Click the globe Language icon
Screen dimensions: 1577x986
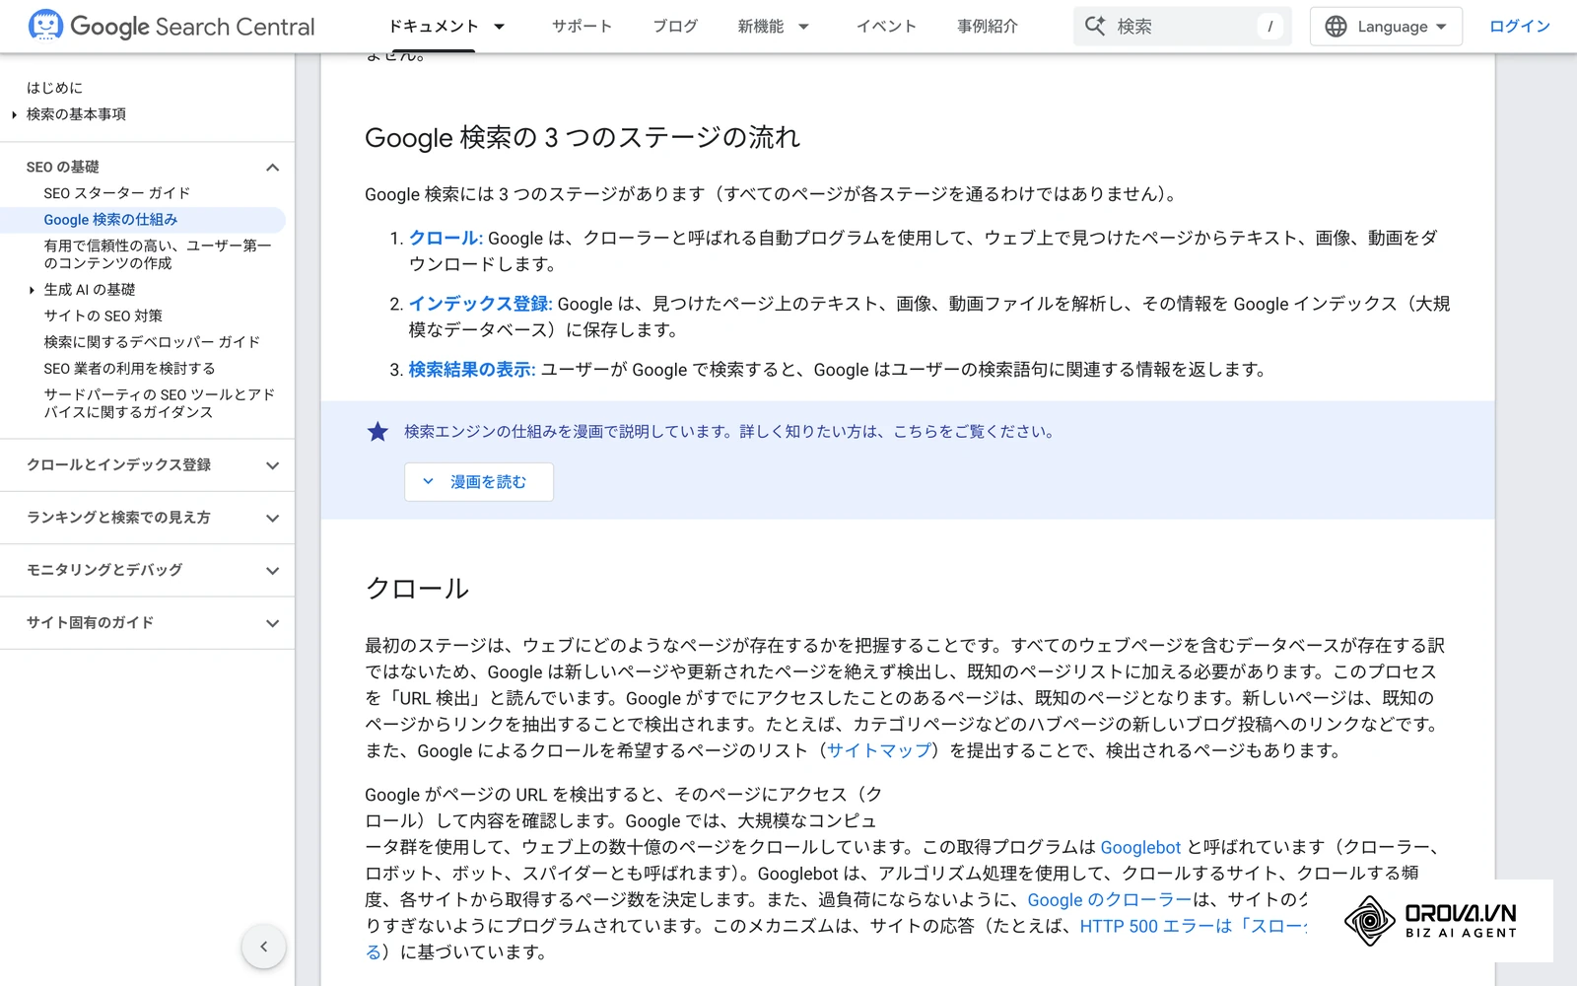(x=1336, y=27)
